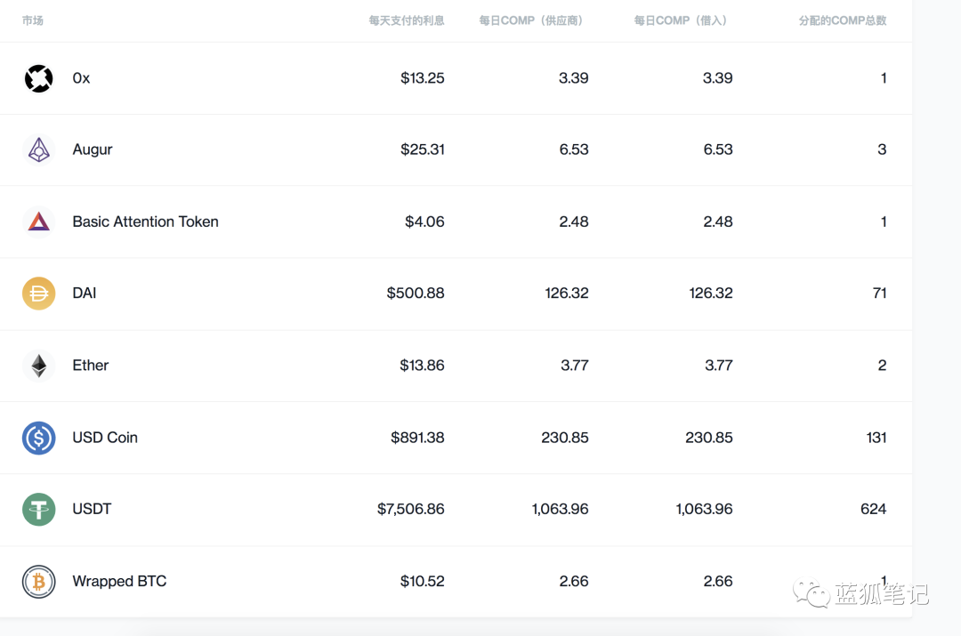Click the green USDT icon
This screenshot has height=636, width=961.
click(x=38, y=509)
